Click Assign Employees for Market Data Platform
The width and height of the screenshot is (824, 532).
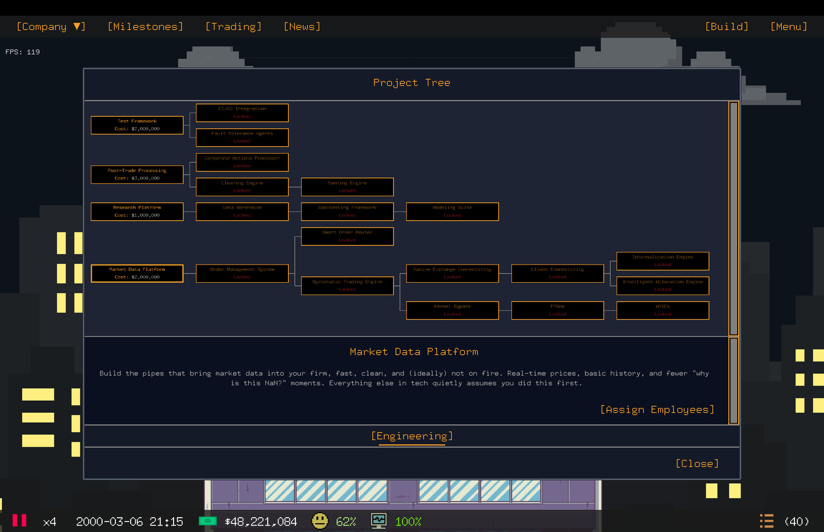658,409
